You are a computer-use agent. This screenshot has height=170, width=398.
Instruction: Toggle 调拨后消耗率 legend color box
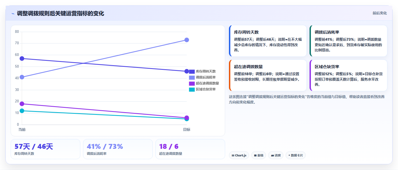[x=192, y=77]
